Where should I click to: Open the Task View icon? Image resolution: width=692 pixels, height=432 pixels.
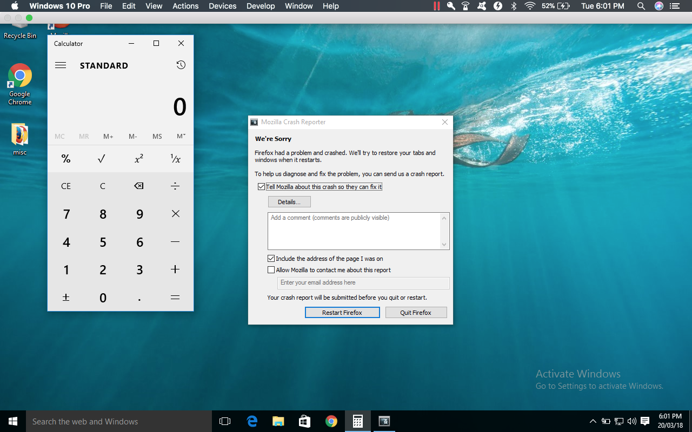pyautogui.click(x=225, y=421)
